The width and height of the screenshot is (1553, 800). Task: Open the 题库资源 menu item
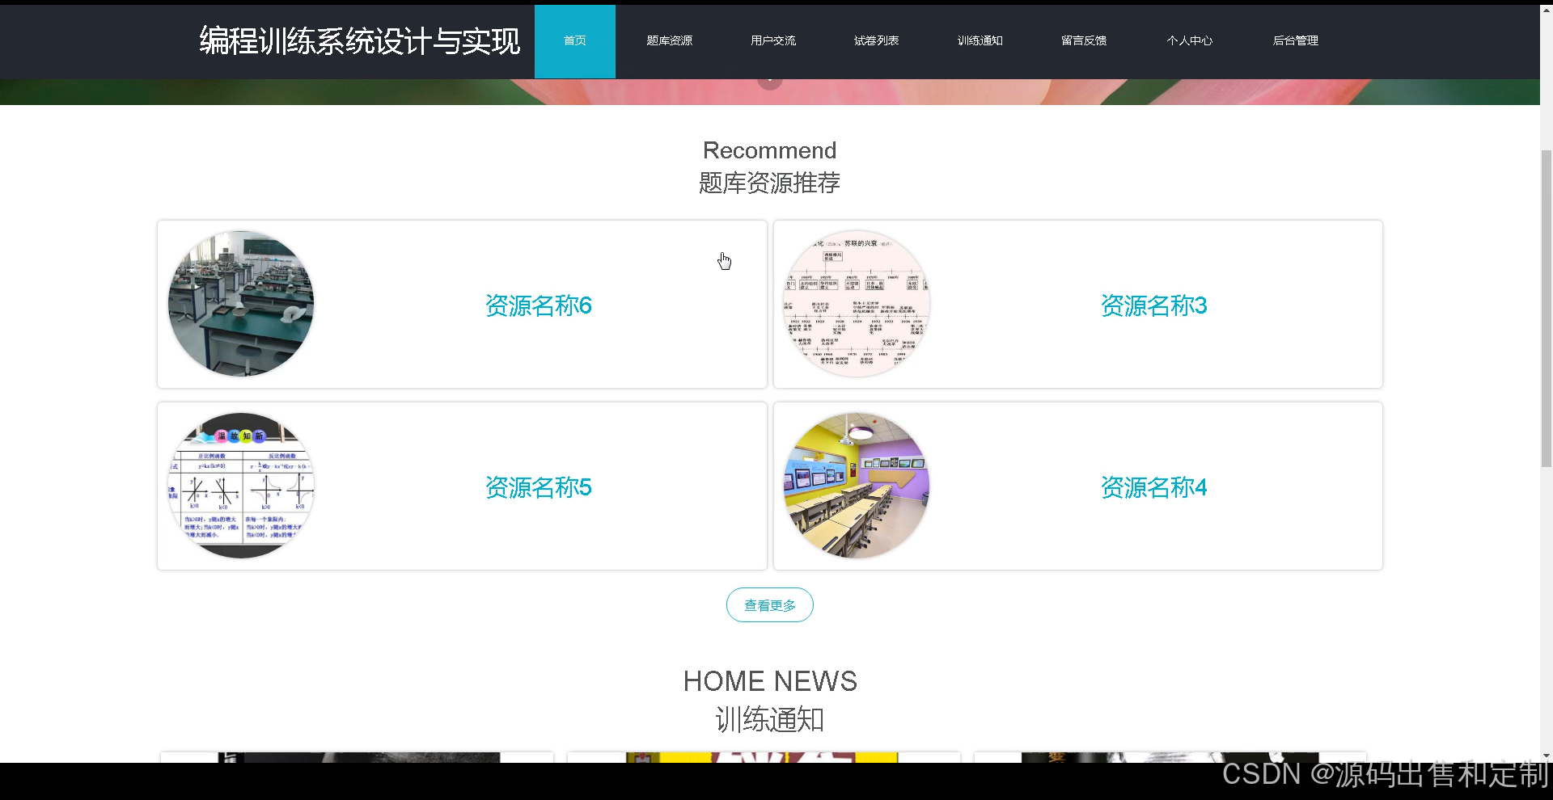669,41
